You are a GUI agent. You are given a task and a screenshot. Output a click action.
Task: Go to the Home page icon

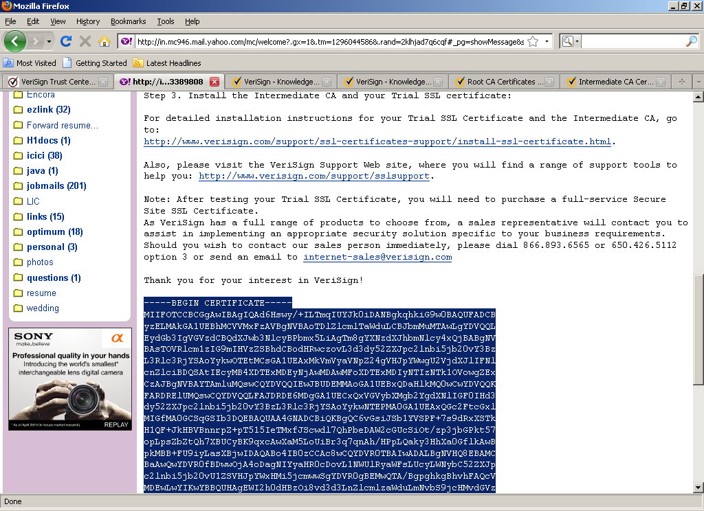pyautogui.click(x=104, y=42)
